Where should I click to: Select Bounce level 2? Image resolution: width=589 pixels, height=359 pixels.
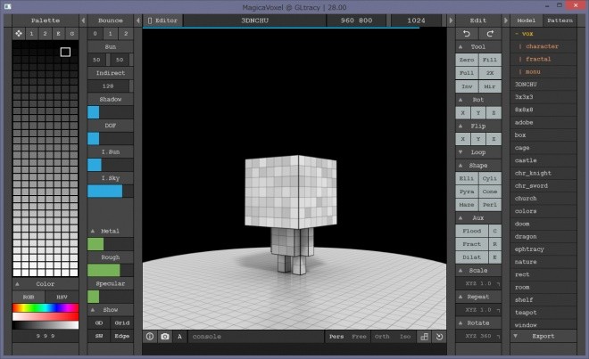pos(126,34)
